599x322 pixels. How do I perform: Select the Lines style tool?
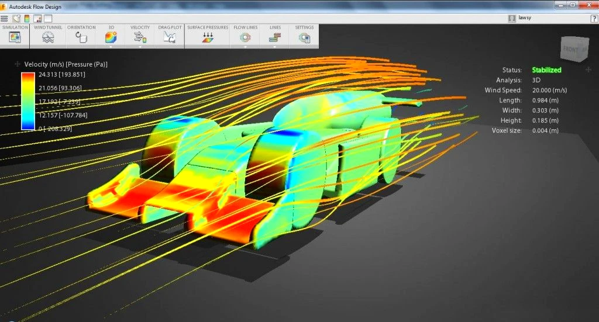pyautogui.click(x=275, y=35)
